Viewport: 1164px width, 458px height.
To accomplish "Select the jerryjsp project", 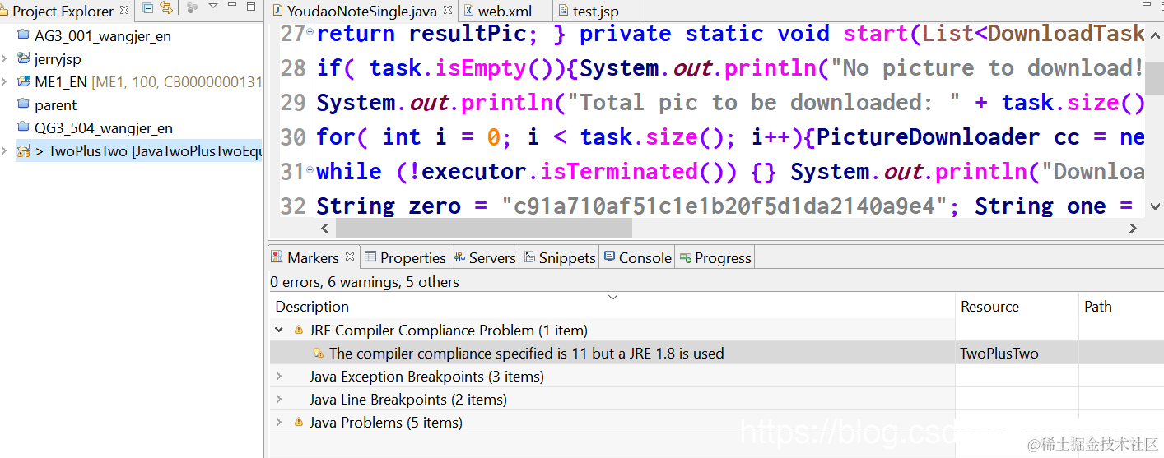I will click(x=58, y=59).
